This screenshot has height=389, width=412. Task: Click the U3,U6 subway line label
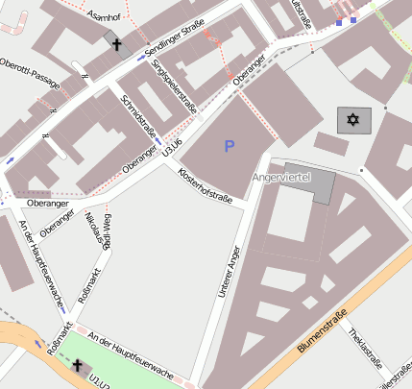(x=172, y=147)
